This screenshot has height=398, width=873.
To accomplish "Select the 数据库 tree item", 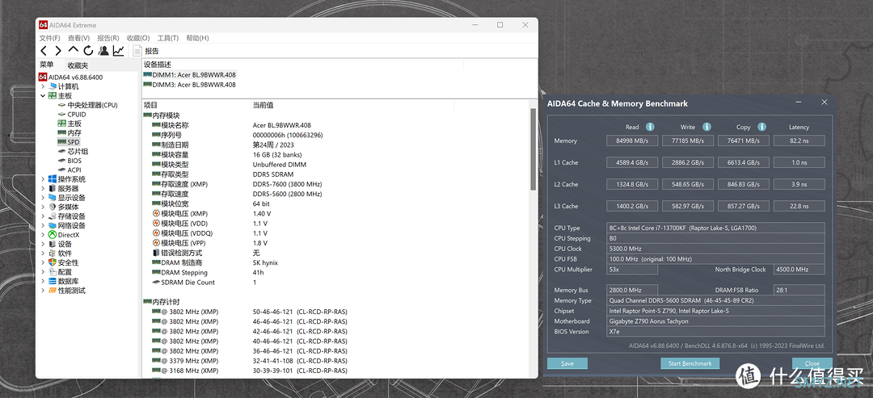I will (x=64, y=281).
